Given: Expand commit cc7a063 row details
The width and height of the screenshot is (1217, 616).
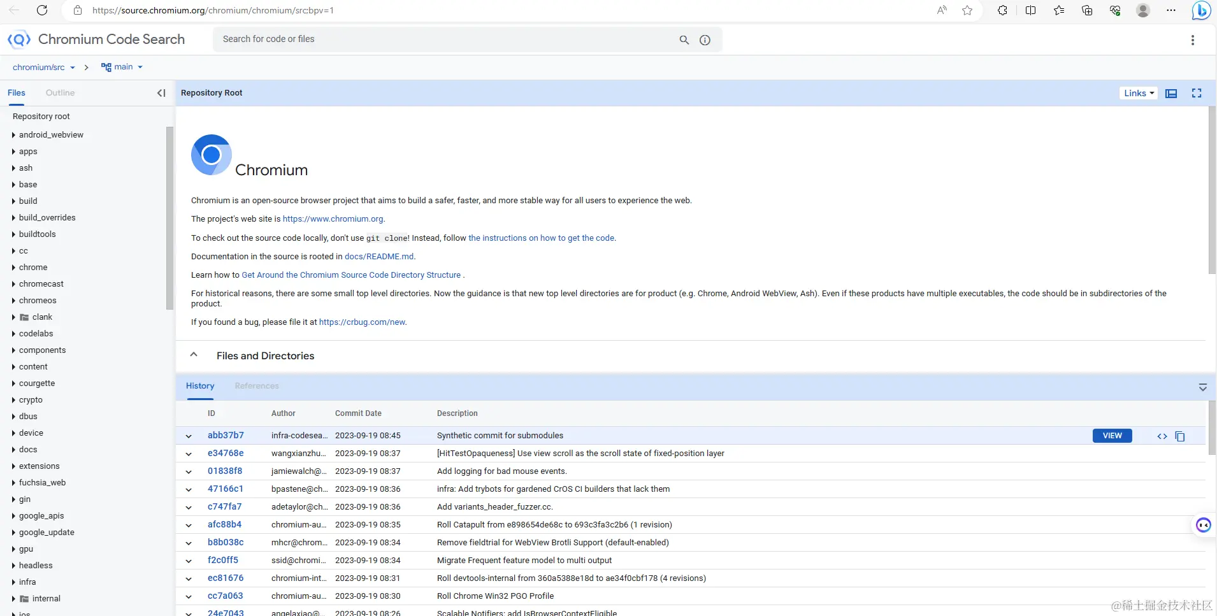Looking at the screenshot, I should click(189, 597).
